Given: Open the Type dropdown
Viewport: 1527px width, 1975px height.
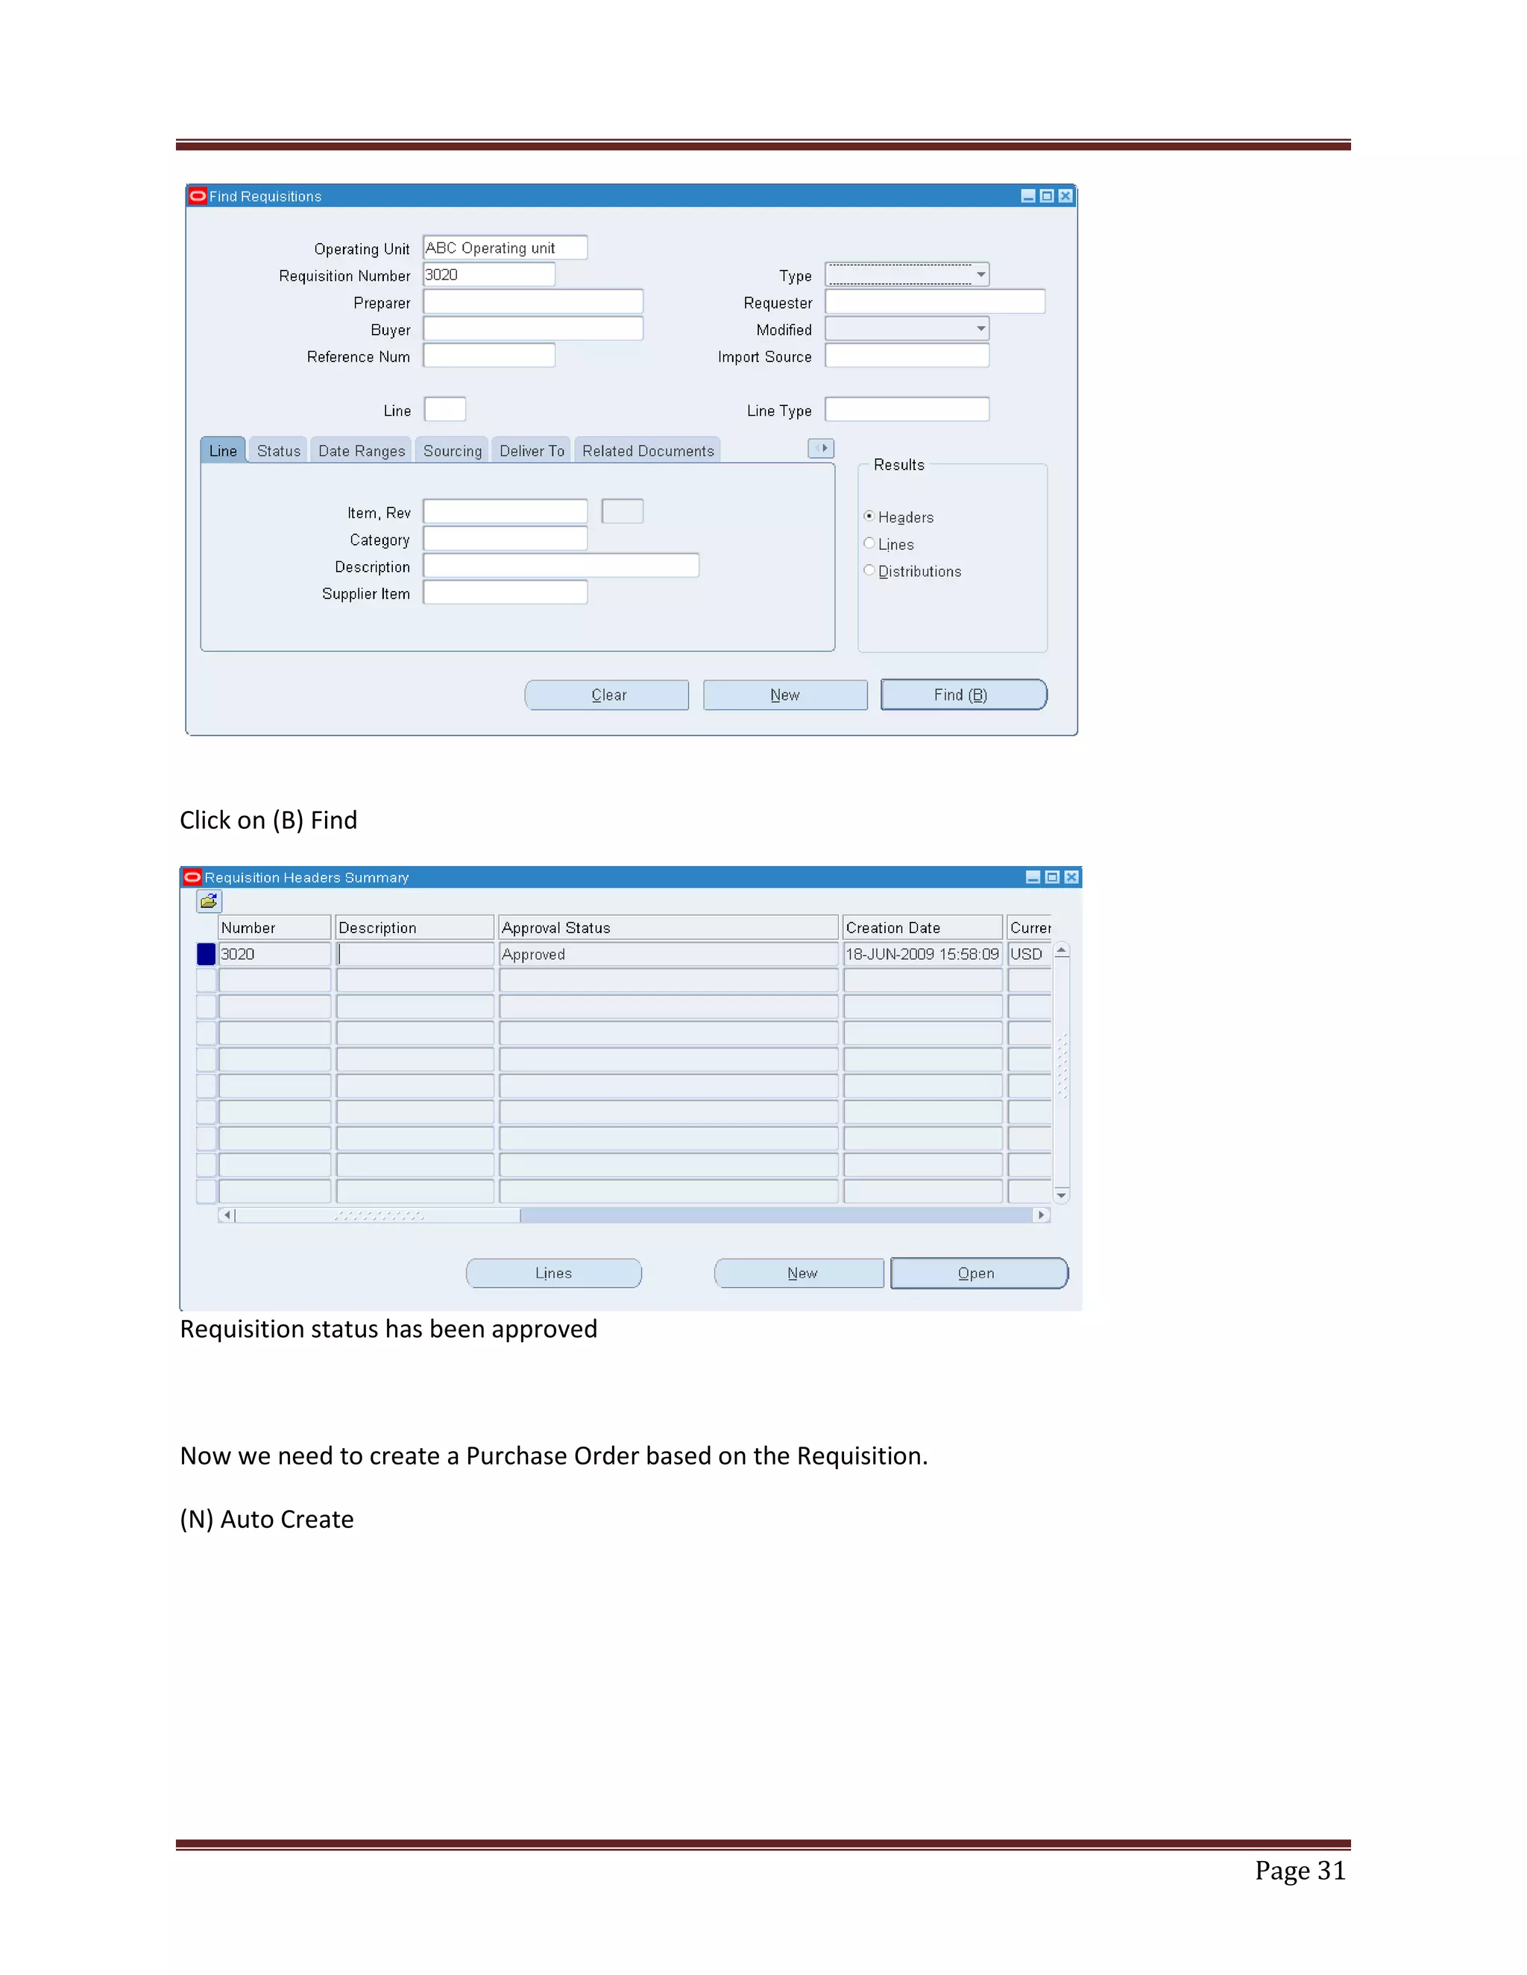Looking at the screenshot, I should click(x=980, y=274).
